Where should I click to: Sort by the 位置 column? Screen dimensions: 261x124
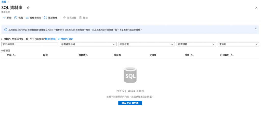(189, 55)
